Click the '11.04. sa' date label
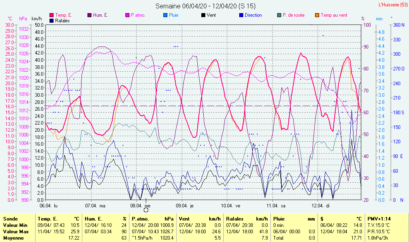Screen dimensions: 409x242 tap(276, 206)
